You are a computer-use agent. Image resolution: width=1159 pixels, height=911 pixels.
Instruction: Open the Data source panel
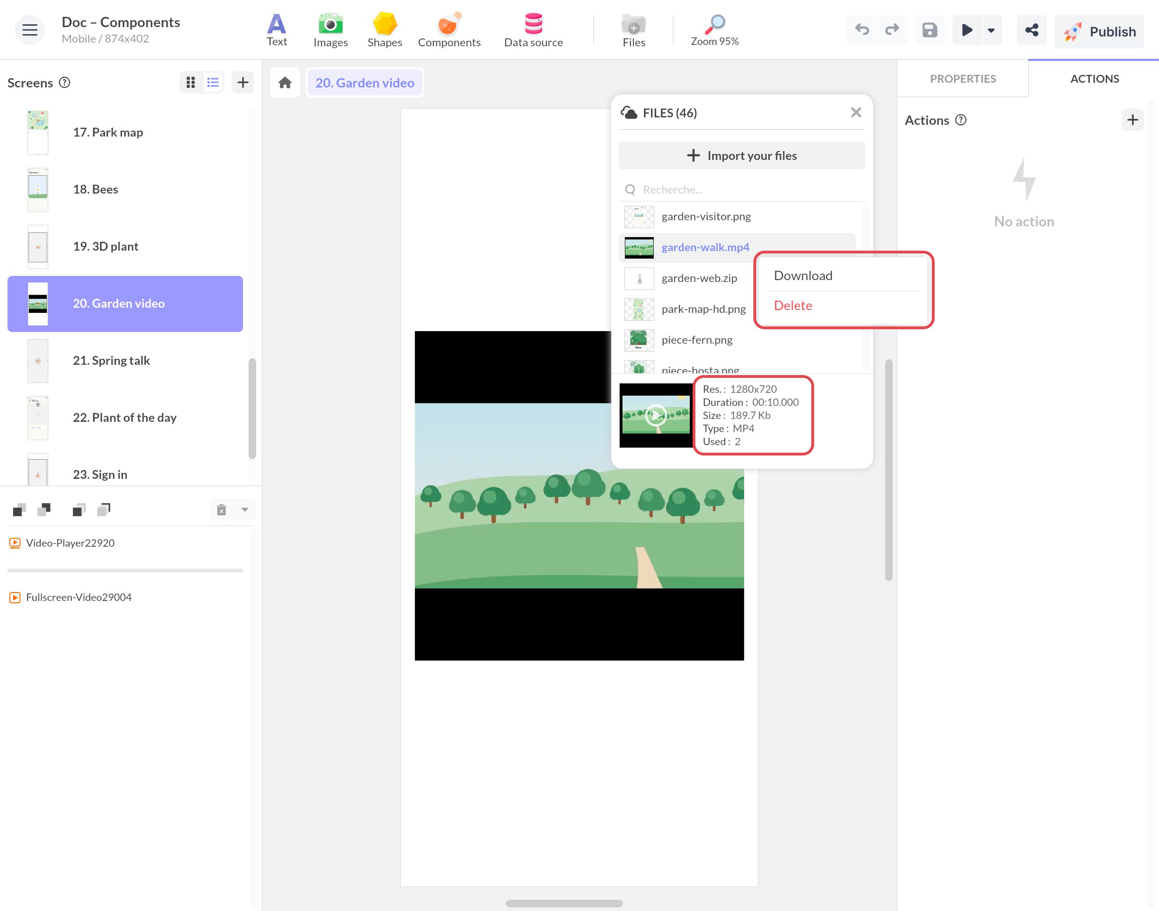point(533,30)
